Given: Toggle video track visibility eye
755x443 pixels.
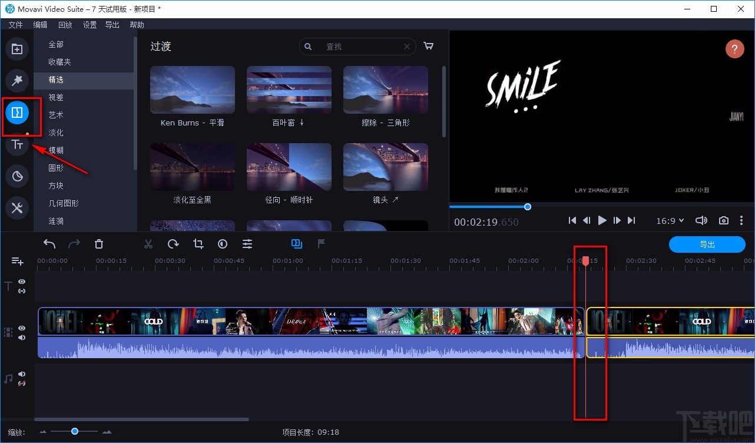Looking at the screenshot, I should (x=22, y=328).
